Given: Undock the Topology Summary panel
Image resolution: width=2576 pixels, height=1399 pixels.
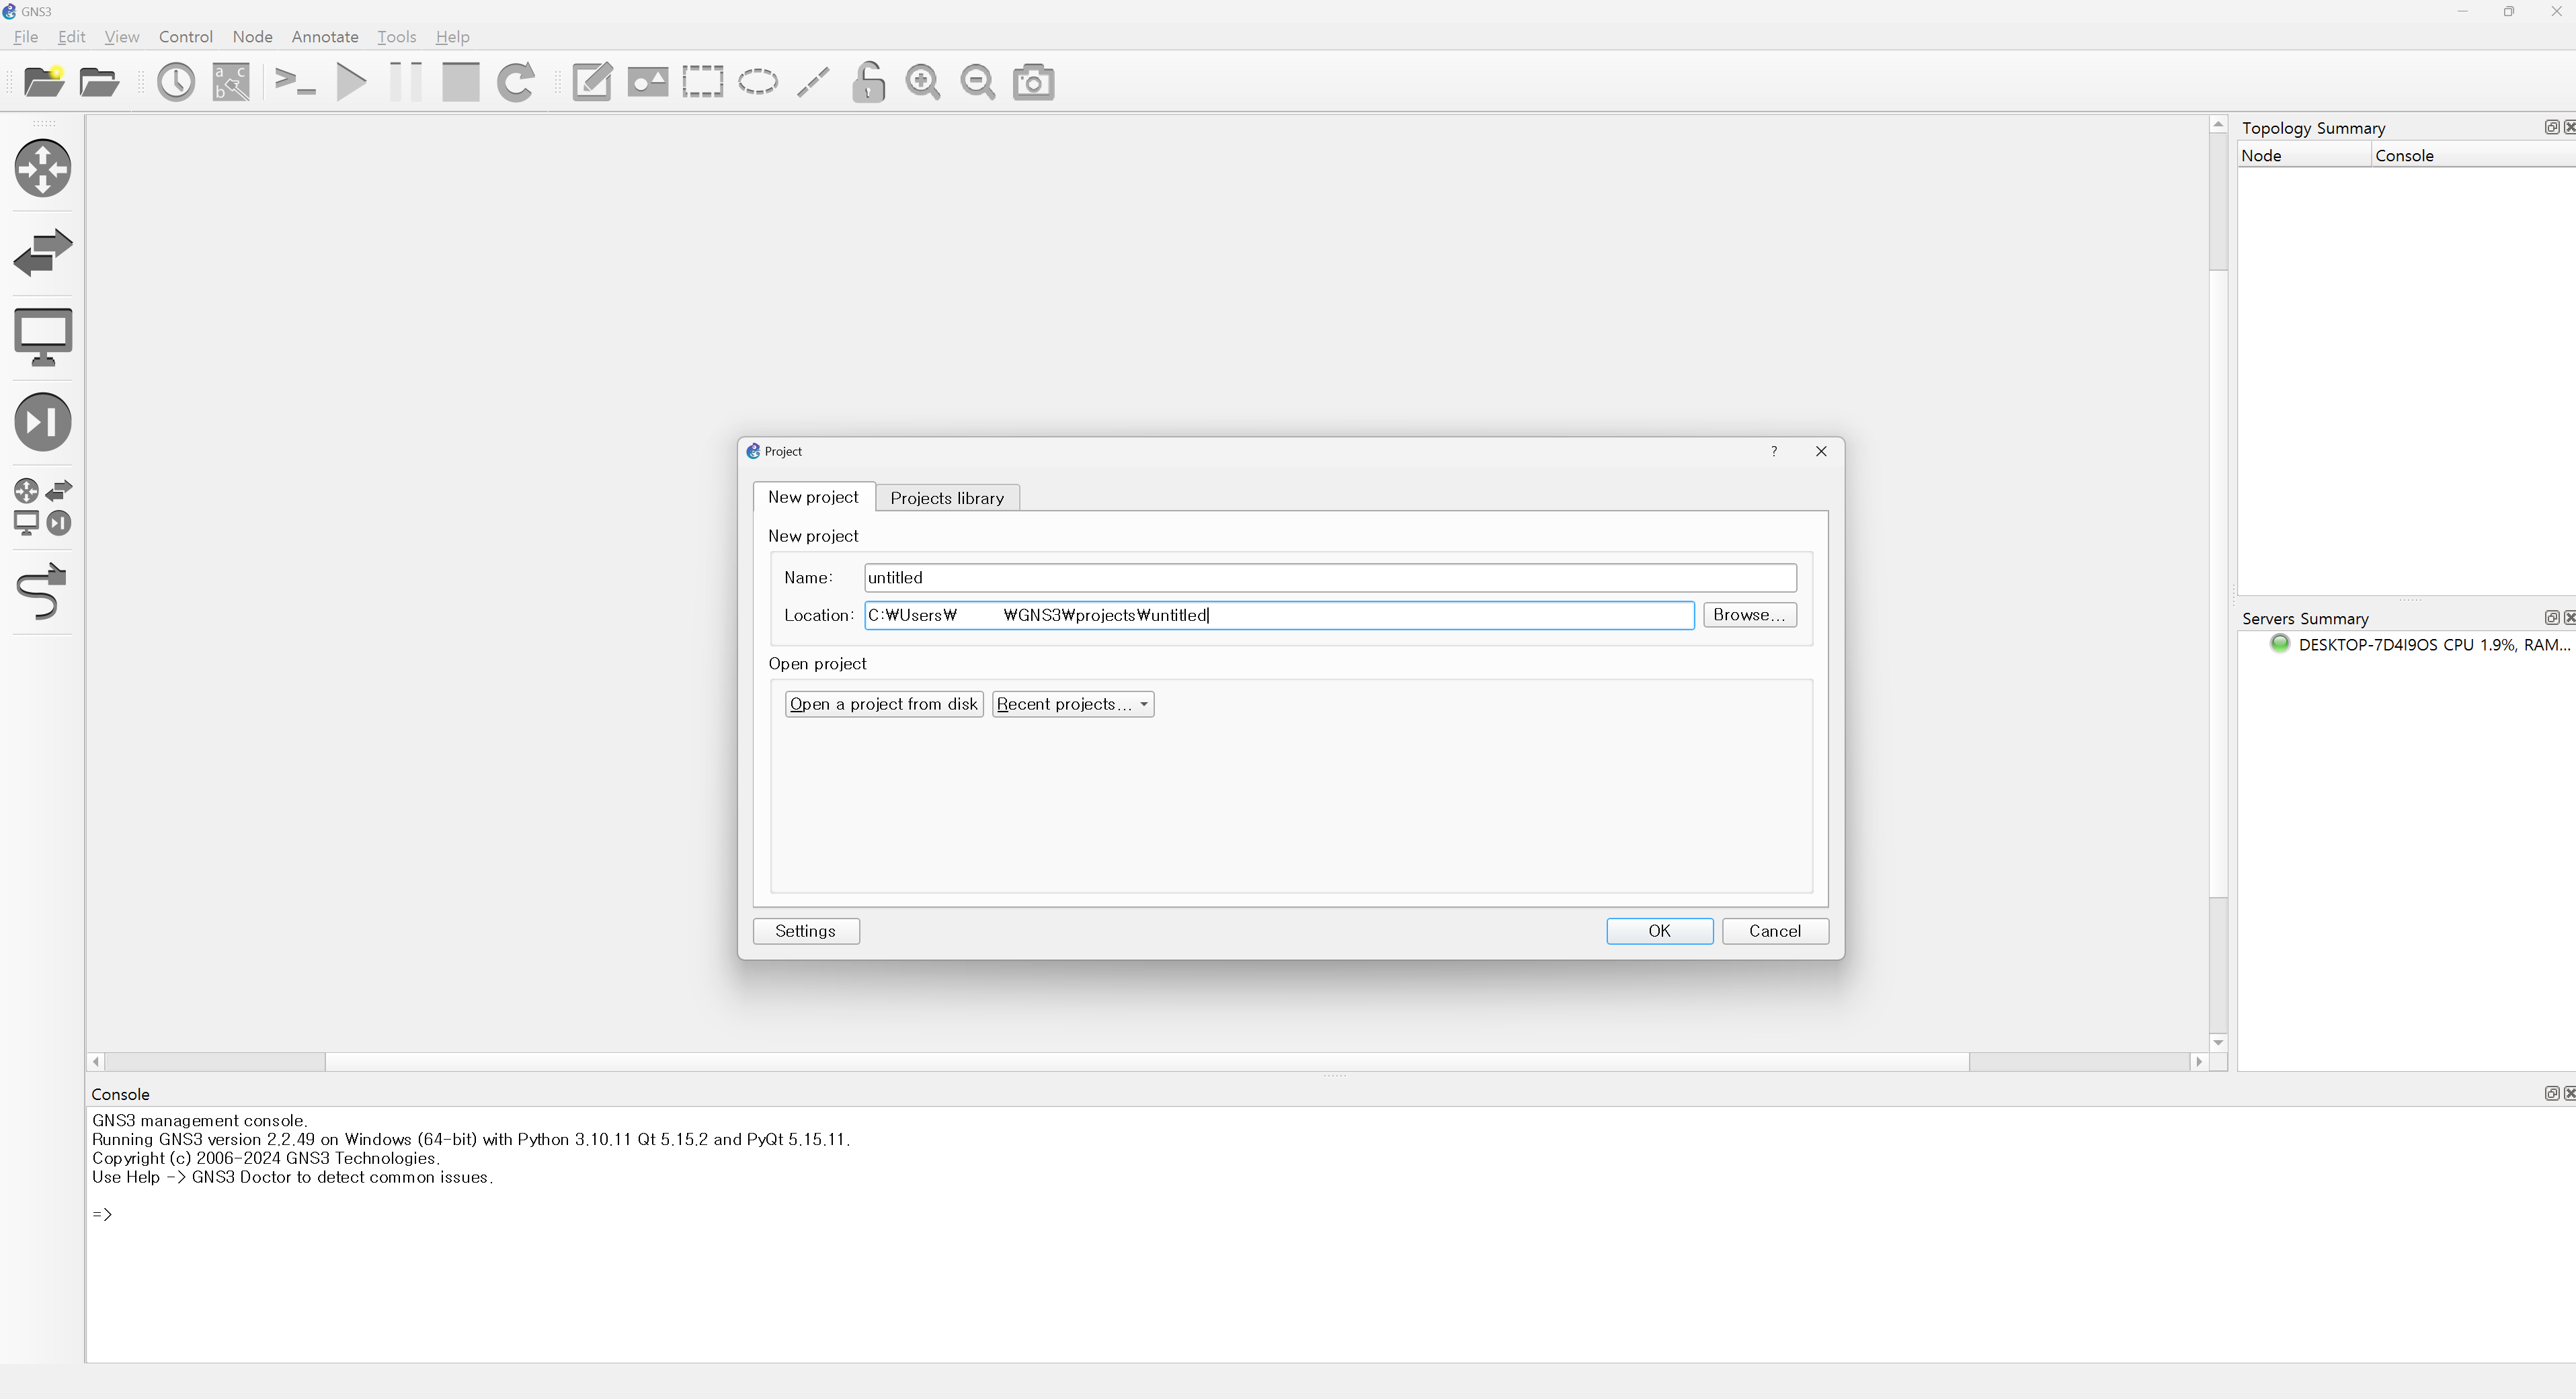Looking at the screenshot, I should pyautogui.click(x=2551, y=127).
